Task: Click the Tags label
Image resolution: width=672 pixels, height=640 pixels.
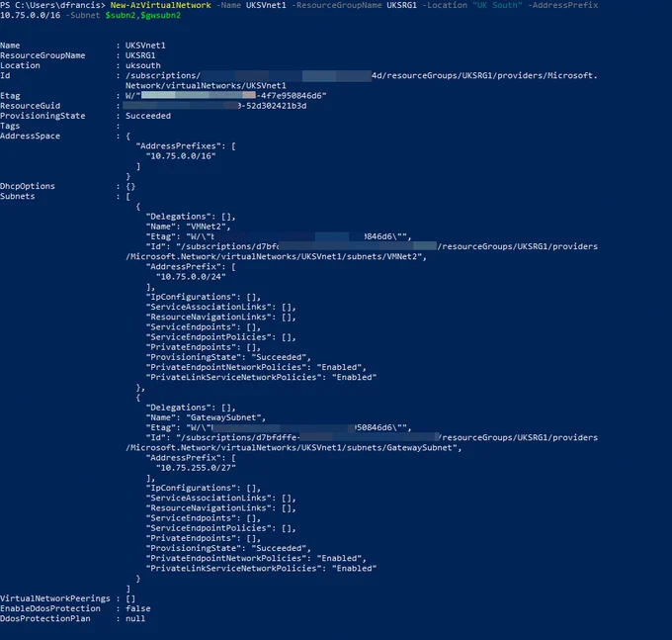Action: [10, 126]
